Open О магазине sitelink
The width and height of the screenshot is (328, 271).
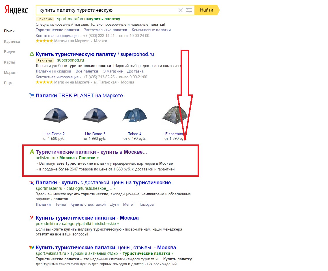[x=113, y=71]
